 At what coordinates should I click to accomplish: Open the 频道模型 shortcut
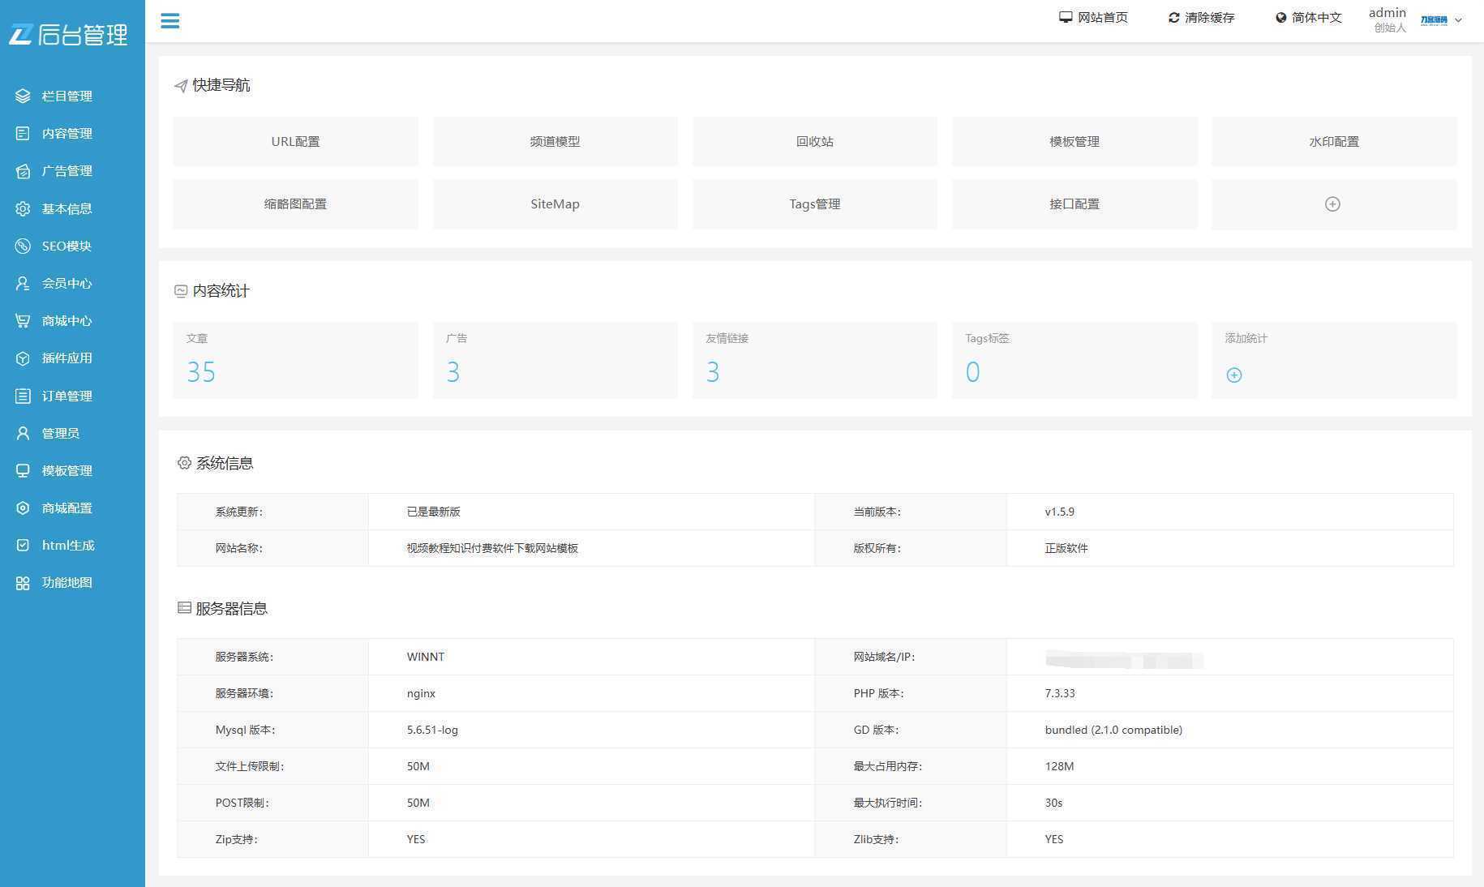click(x=555, y=141)
